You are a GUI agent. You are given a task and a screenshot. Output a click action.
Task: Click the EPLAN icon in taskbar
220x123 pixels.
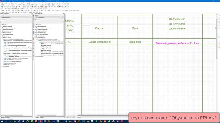[x=41, y=121]
